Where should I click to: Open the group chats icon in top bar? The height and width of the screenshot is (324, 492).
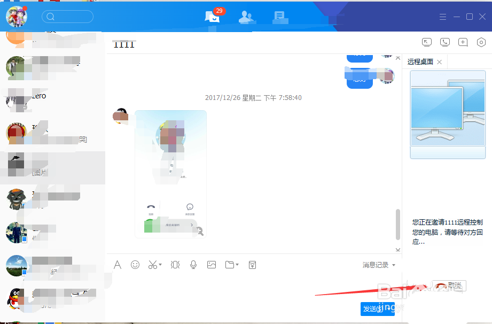pyautogui.click(x=279, y=17)
